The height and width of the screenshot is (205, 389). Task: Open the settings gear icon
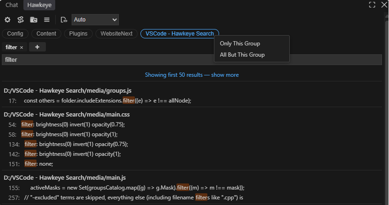(x=7, y=20)
